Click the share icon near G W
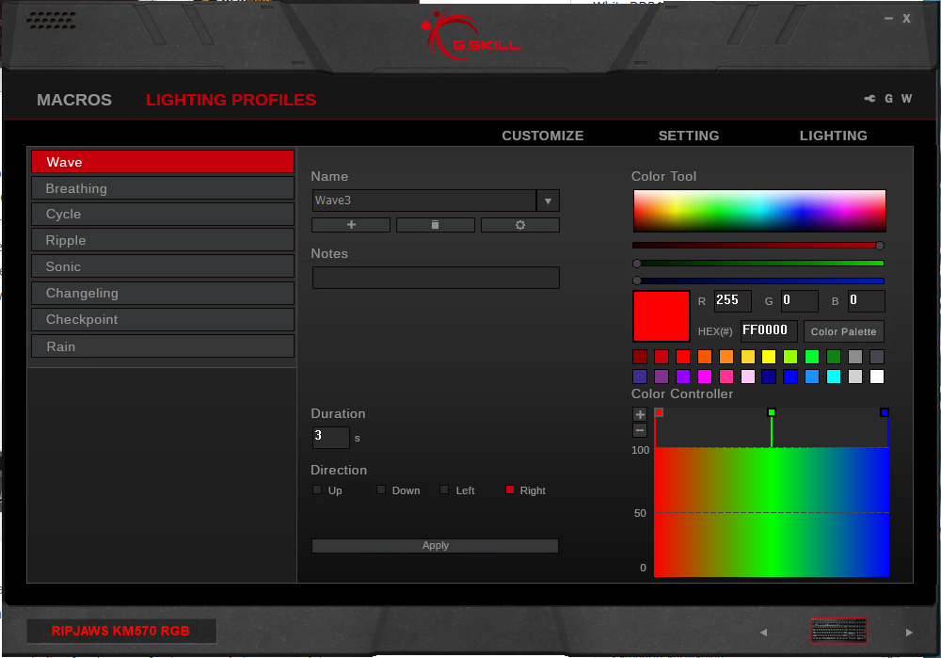The image size is (941, 658). point(869,99)
